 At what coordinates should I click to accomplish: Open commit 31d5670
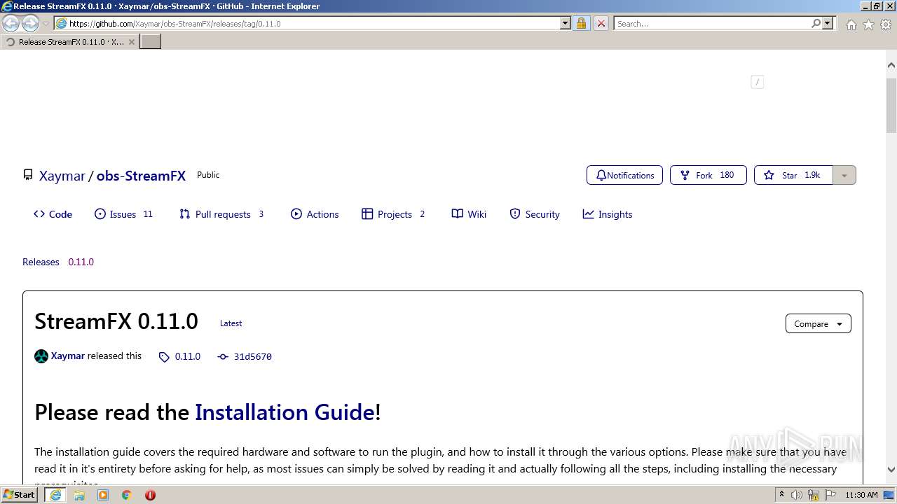(x=245, y=356)
